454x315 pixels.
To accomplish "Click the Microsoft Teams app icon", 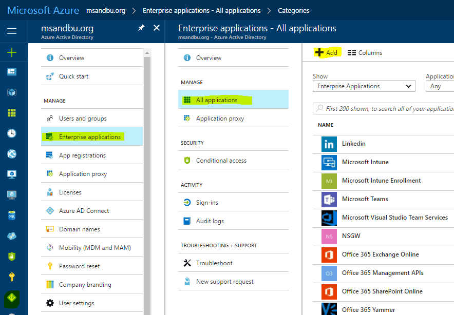I will pos(329,199).
